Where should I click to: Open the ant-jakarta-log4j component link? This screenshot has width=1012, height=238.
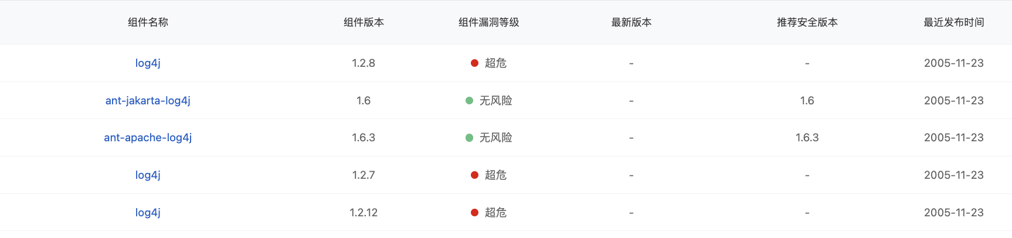[148, 101]
